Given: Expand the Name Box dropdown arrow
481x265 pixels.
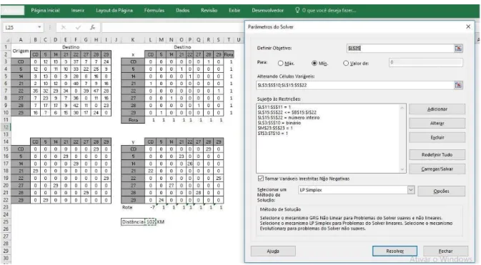Looking at the screenshot, I should click(39, 27).
